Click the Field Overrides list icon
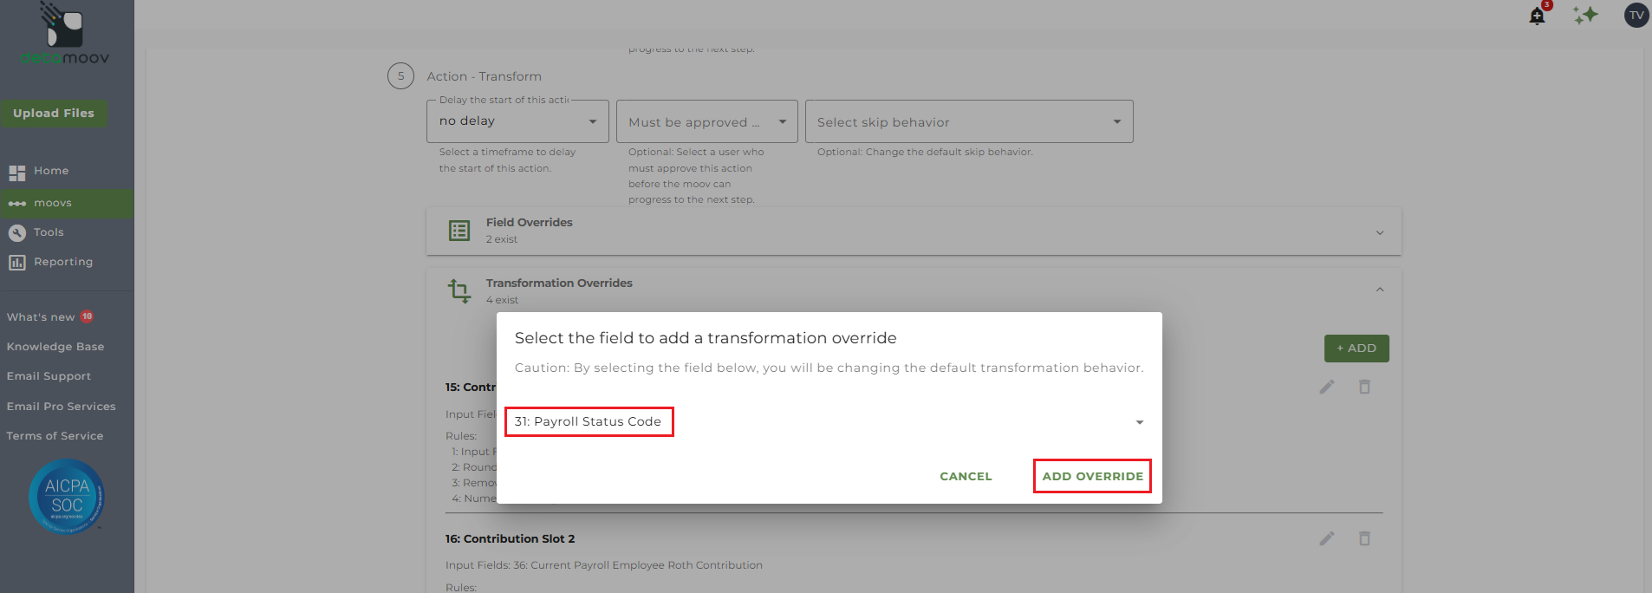Screen dimensions: 1652x593 [x=459, y=231]
